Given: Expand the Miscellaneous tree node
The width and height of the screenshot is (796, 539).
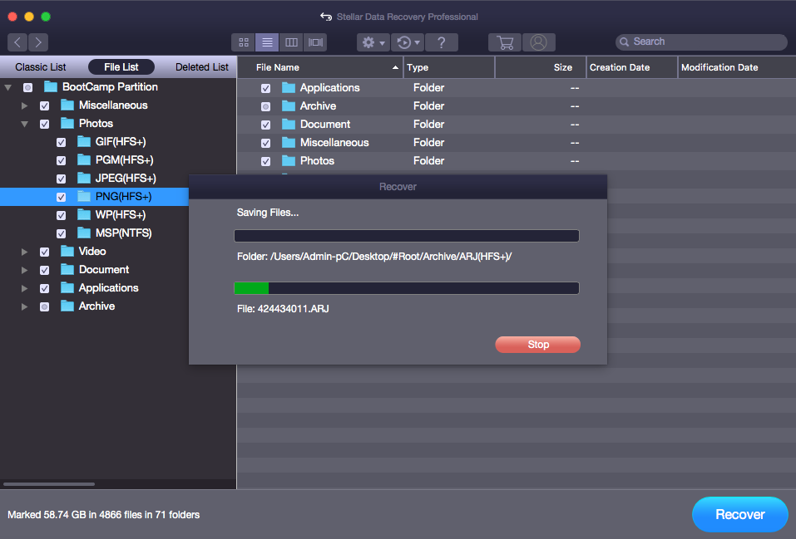Looking at the screenshot, I should point(24,105).
